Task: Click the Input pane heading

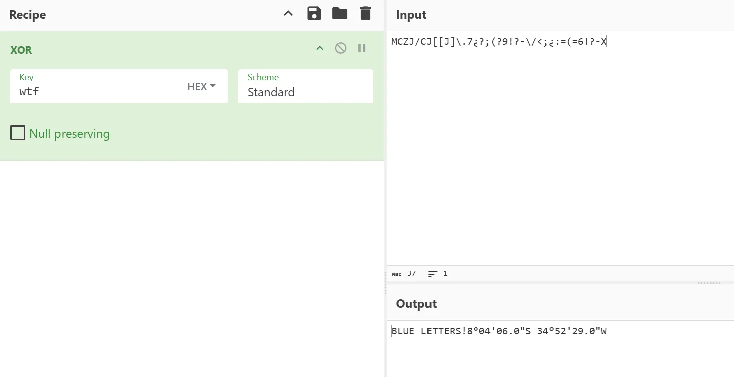Action: coord(411,15)
